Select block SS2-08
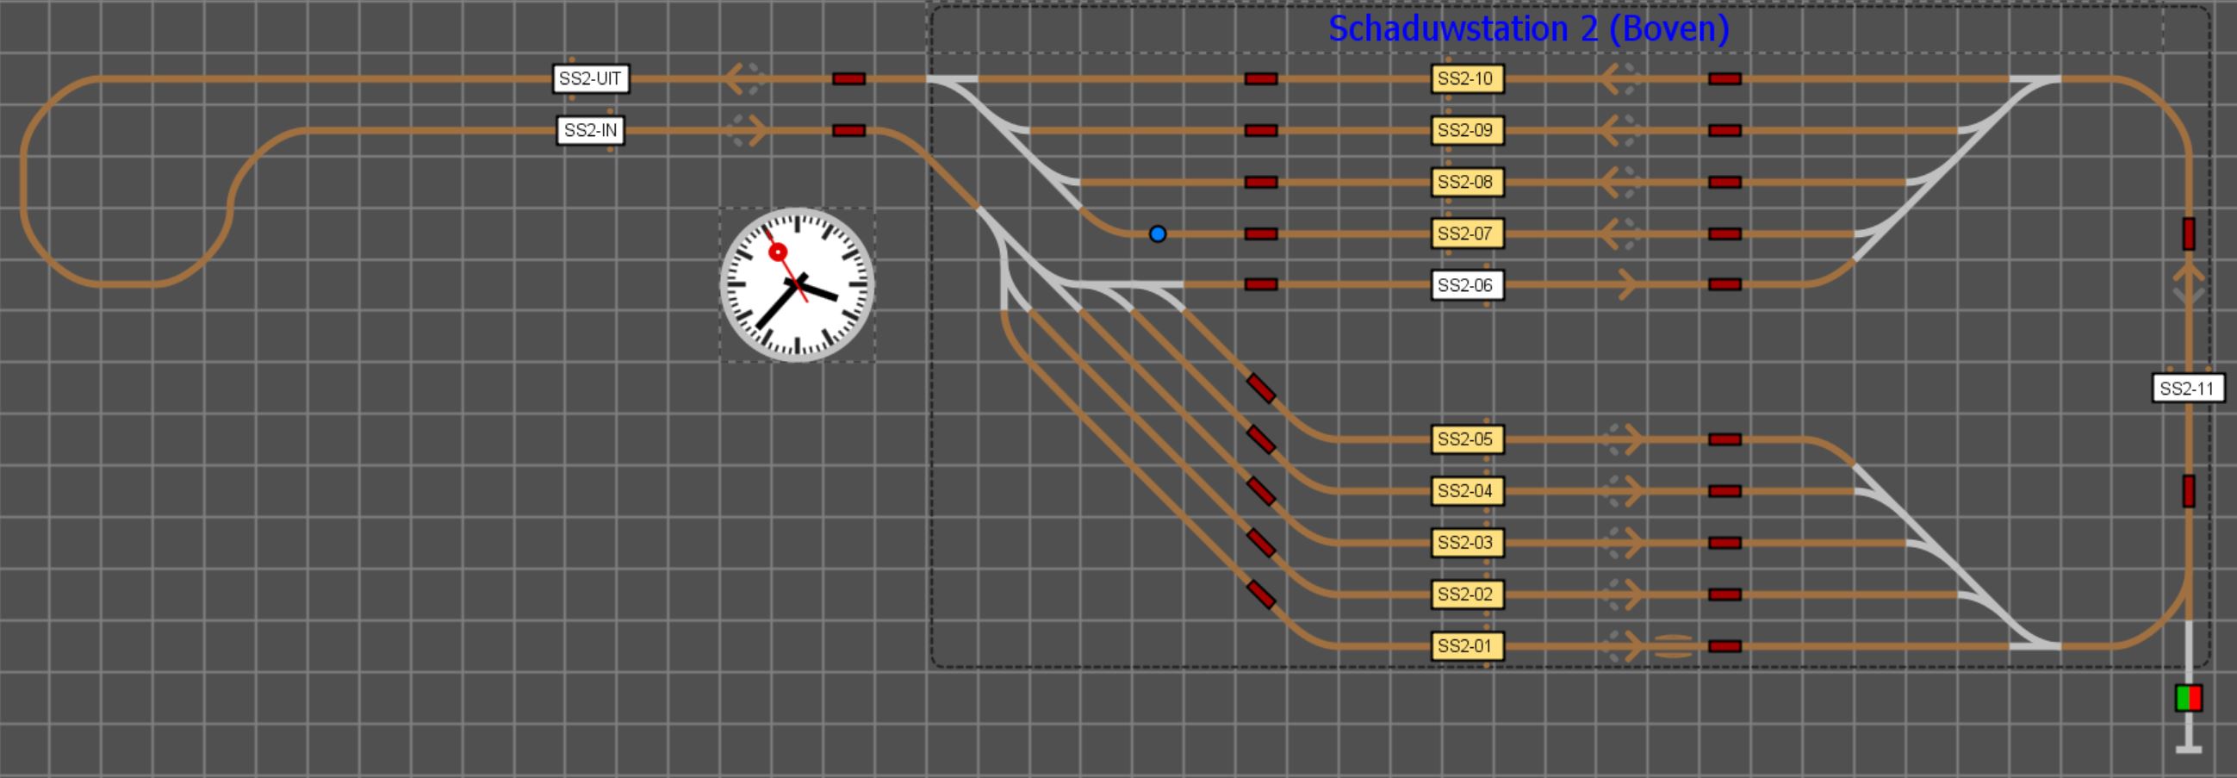Image resolution: width=2237 pixels, height=778 pixels. pyautogui.click(x=1467, y=183)
